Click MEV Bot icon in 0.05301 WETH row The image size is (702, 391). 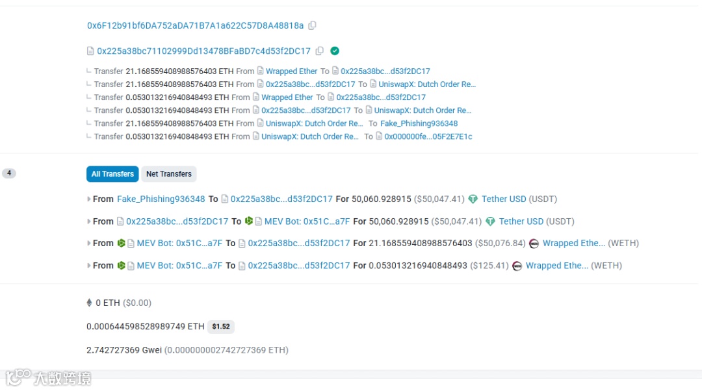[x=122, y=265]
